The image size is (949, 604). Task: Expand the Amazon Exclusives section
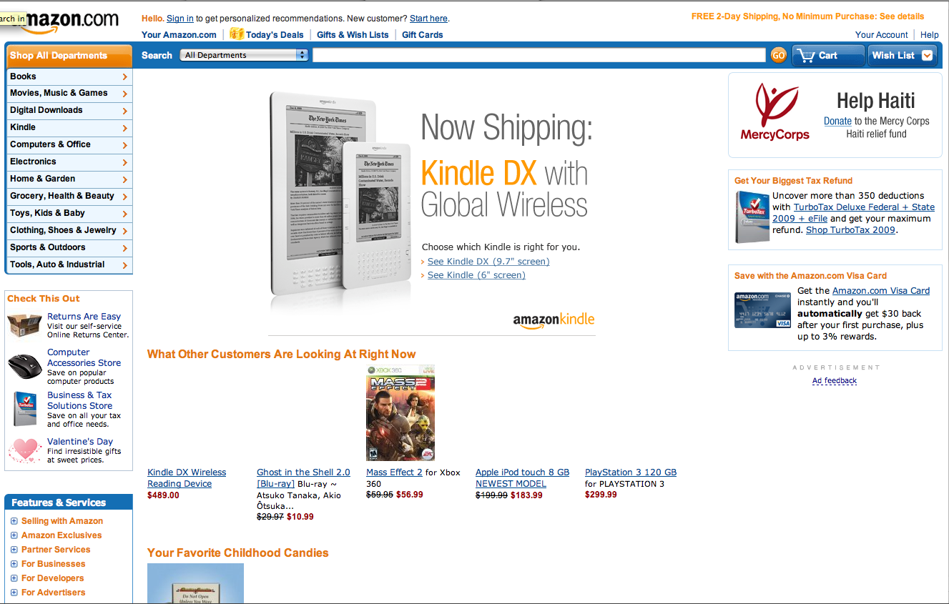(x=14, y=535)
